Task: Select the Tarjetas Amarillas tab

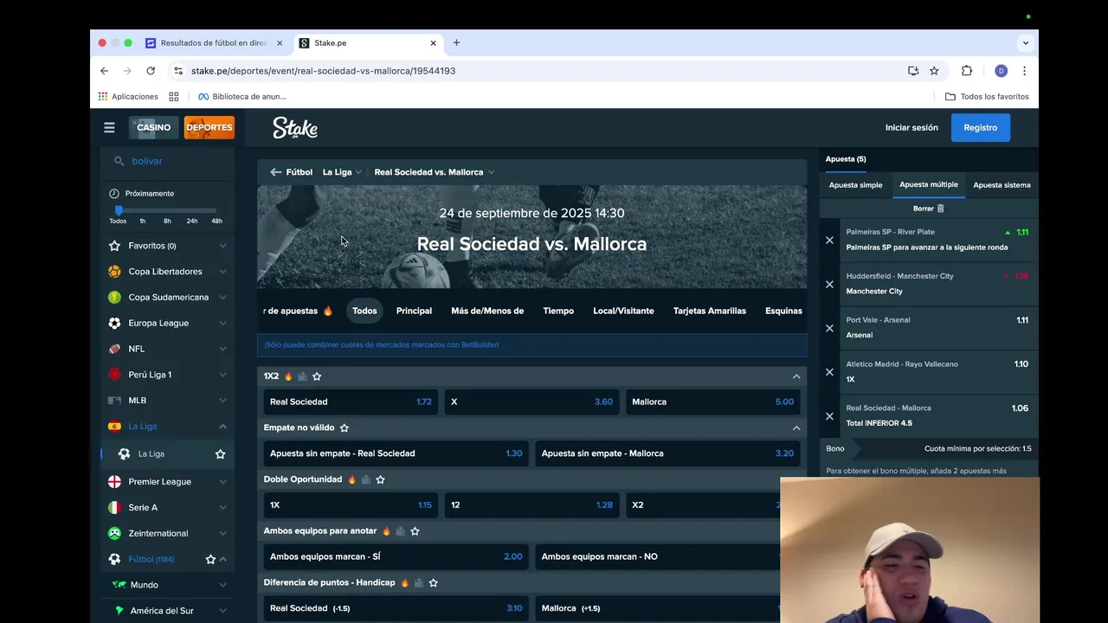Action: [x=710, y=311]
